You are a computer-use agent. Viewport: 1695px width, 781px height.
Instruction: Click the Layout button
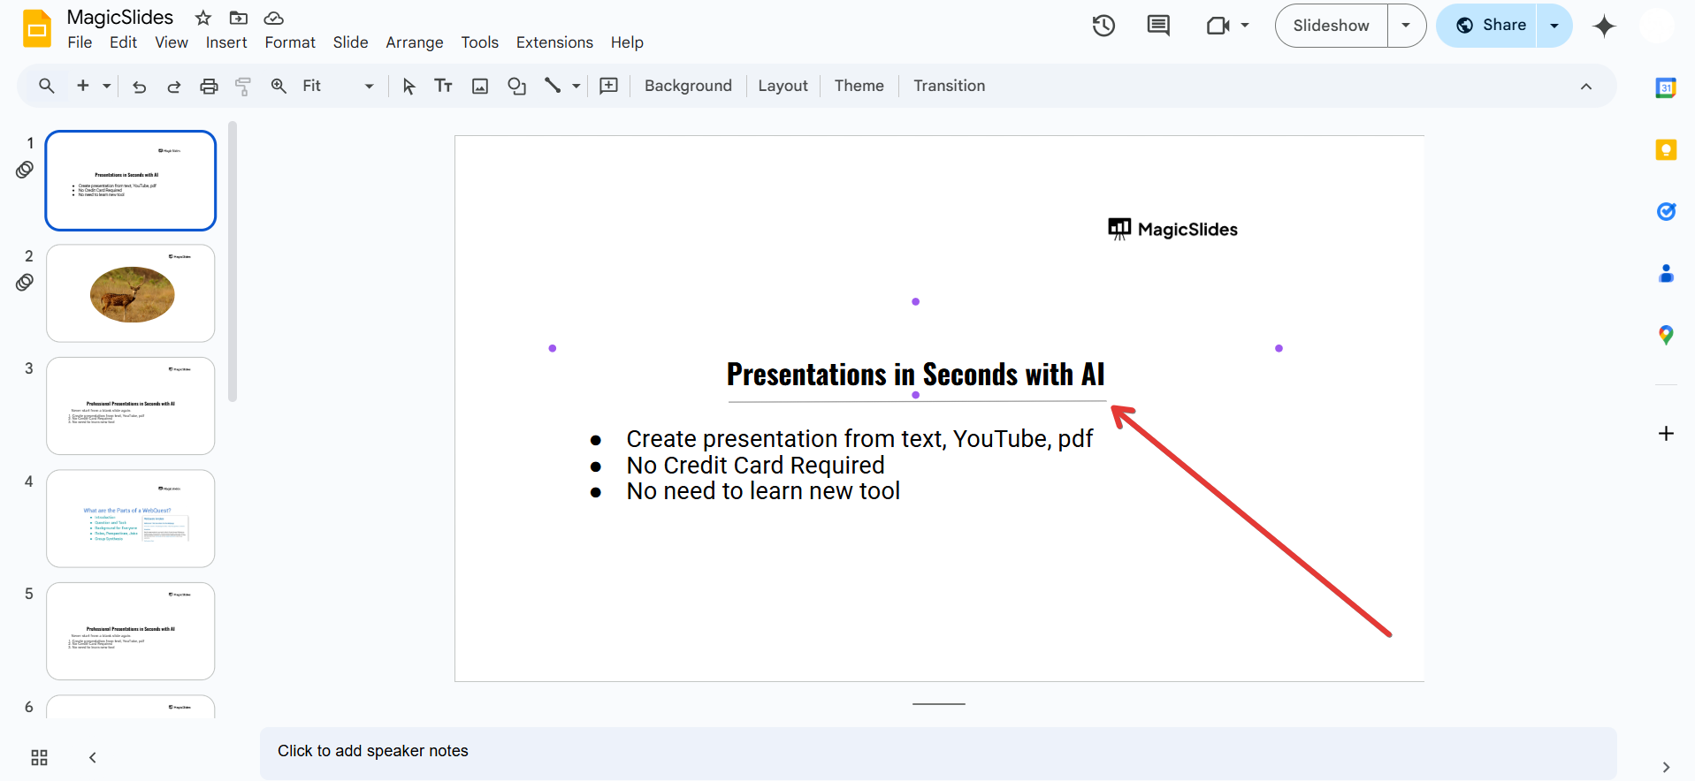(x=783, y=86)
